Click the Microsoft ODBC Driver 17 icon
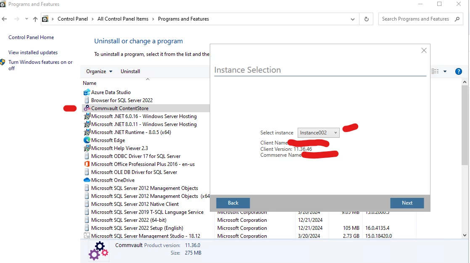 click(x=87, y=156)
